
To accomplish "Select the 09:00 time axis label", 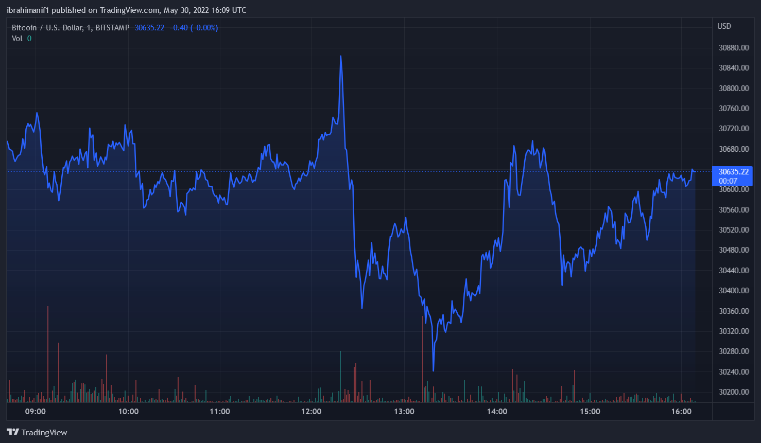I will point(35,411).
